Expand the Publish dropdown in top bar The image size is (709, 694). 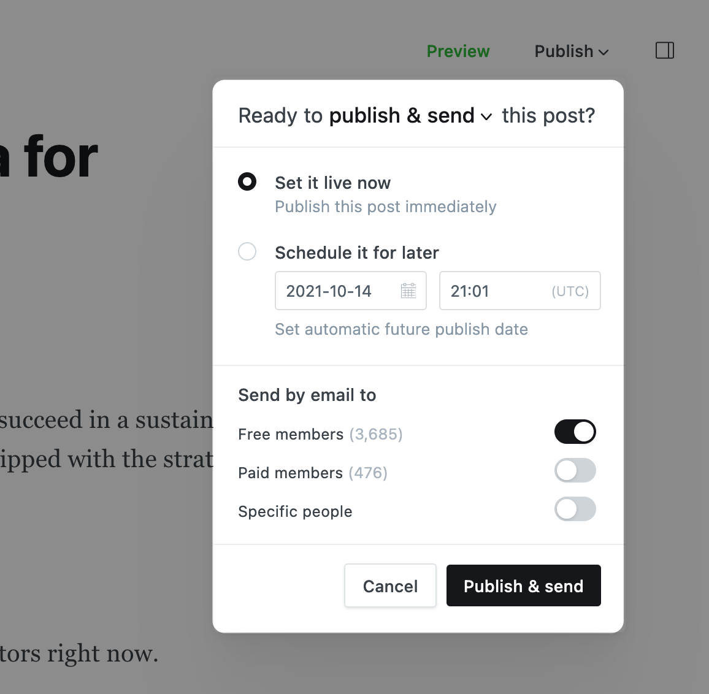(x=572, y=51)
